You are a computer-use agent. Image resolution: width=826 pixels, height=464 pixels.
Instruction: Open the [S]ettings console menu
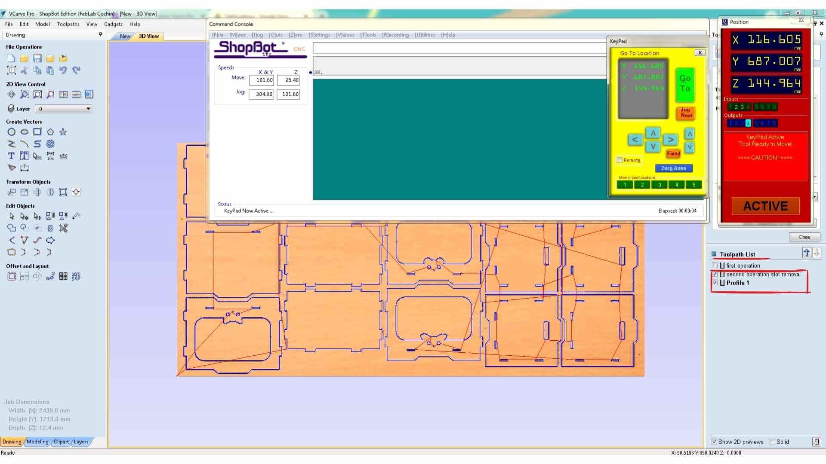[x=319, y=35]
